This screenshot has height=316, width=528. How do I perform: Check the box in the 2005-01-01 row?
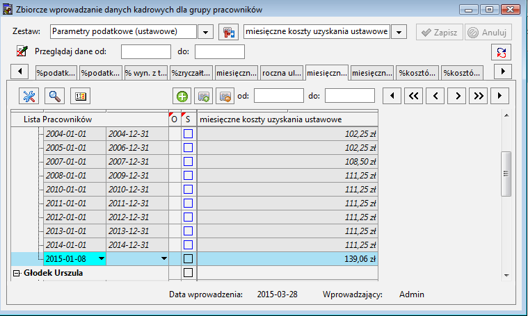189,147
